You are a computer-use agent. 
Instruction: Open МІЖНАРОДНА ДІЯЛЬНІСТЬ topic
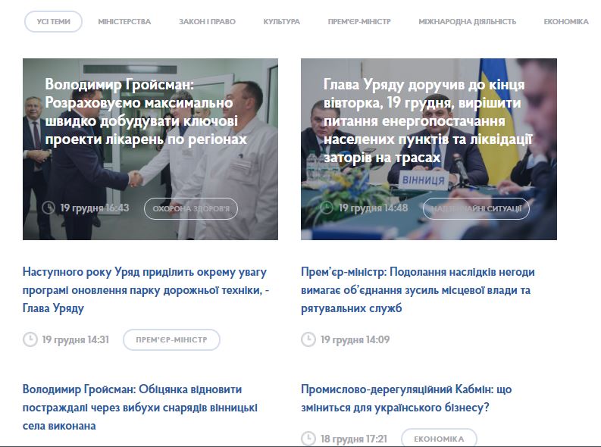click(467, 22)
